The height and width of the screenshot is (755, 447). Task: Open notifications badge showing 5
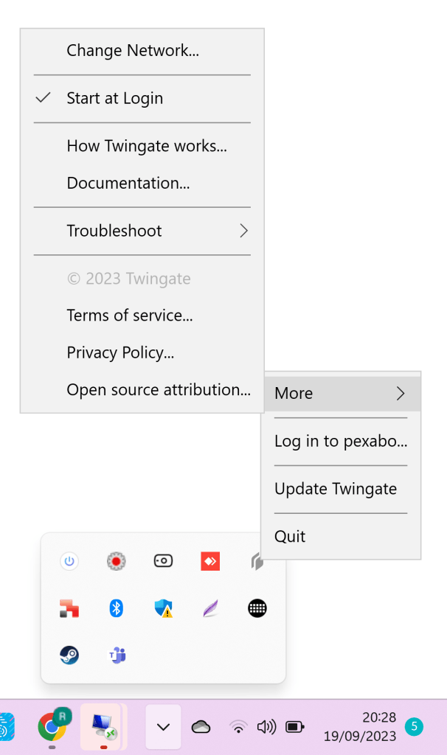coord(415,726)
